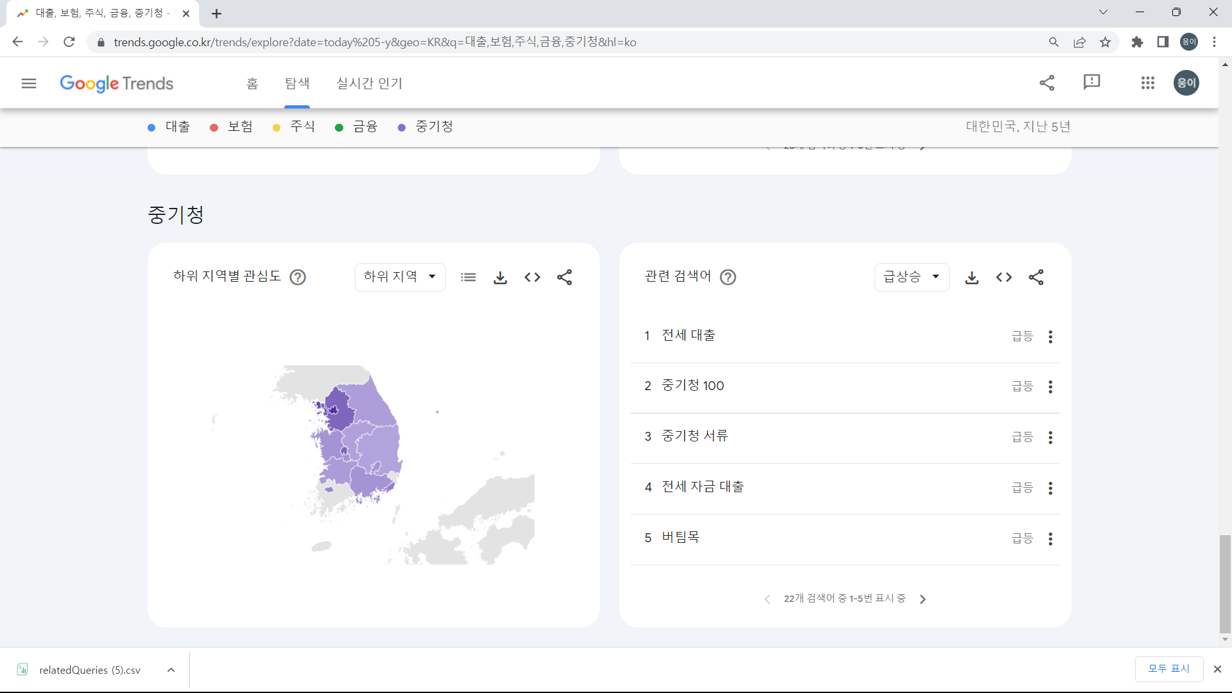Expand options for relatedQueries (5).csv download
This screenshot has width=1232, height=693.
[x=171, y=669]
